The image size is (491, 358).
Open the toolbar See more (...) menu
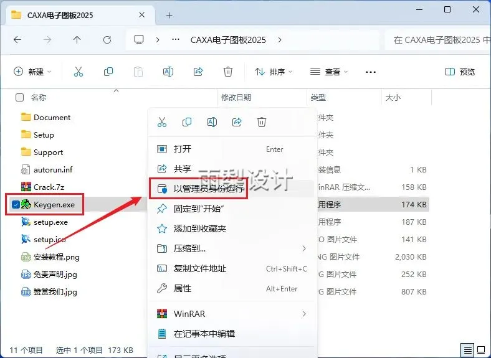click(x=371, y=72)
